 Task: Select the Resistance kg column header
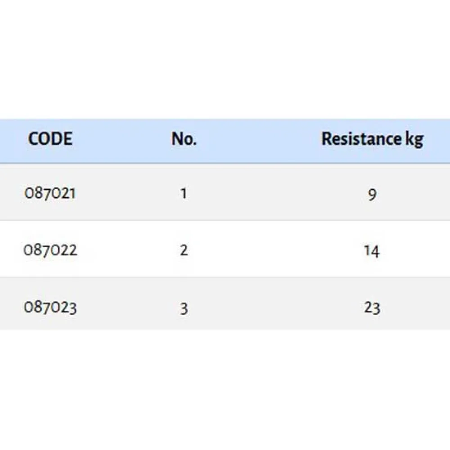[x=372, y=139]
